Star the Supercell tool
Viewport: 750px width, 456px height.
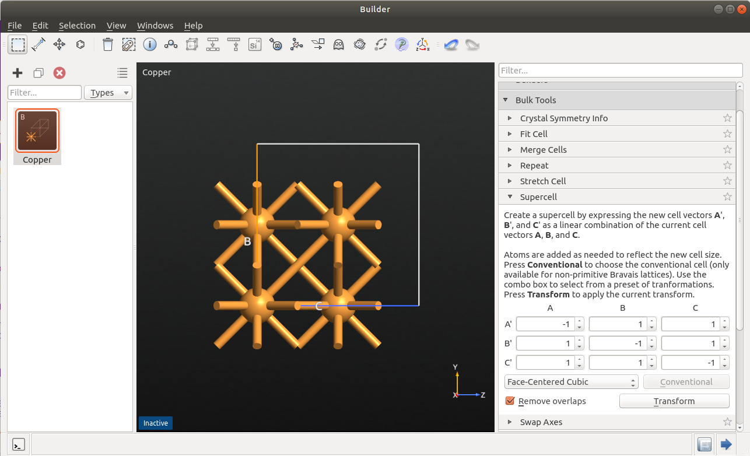tap(727, 197)
